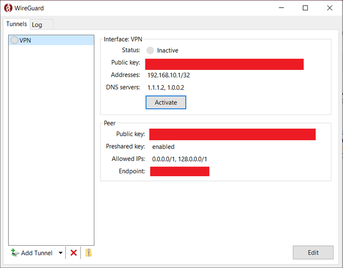Expand the Add Tunnel dropdown arrow
The image size is (343, 268).
(60, 253)
